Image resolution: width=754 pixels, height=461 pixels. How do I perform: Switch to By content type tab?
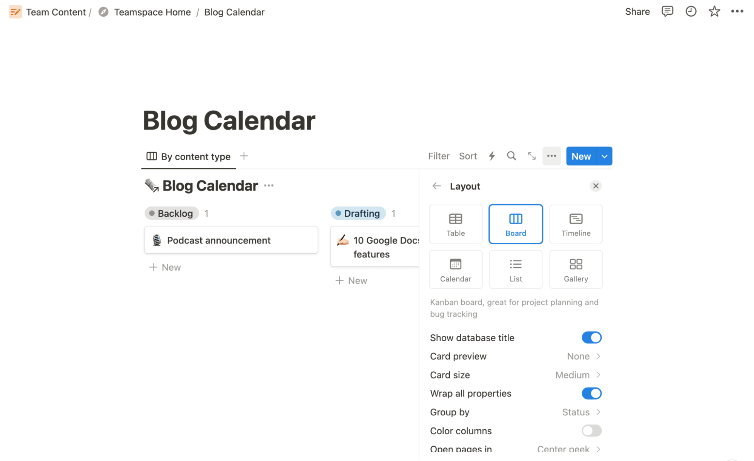(x=189, y=156)
